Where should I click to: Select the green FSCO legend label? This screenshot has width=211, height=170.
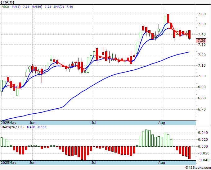5,7
